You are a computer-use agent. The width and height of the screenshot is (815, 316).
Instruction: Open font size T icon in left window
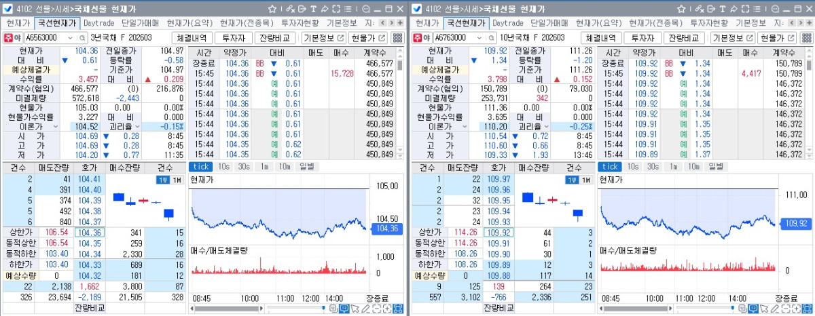[x=313, y=9]
